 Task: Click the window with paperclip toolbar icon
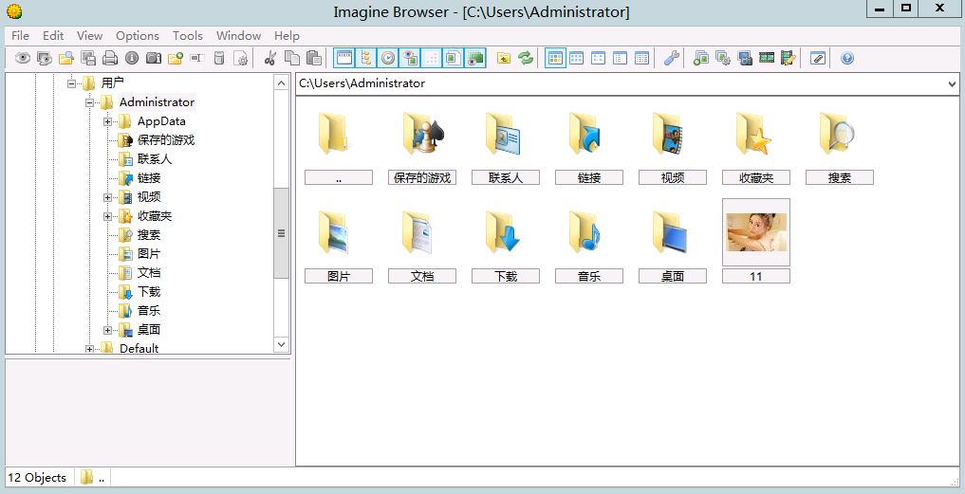(x=817, y=59)
